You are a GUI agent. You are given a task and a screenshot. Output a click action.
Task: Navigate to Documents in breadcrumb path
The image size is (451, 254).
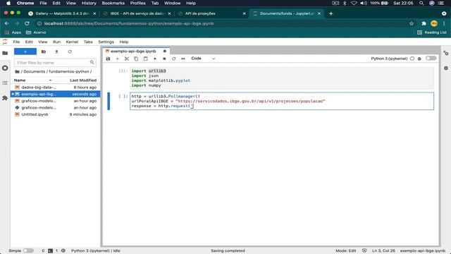35,71
